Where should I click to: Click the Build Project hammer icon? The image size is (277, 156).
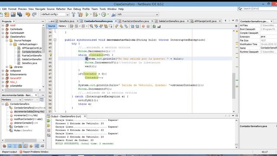74,14
